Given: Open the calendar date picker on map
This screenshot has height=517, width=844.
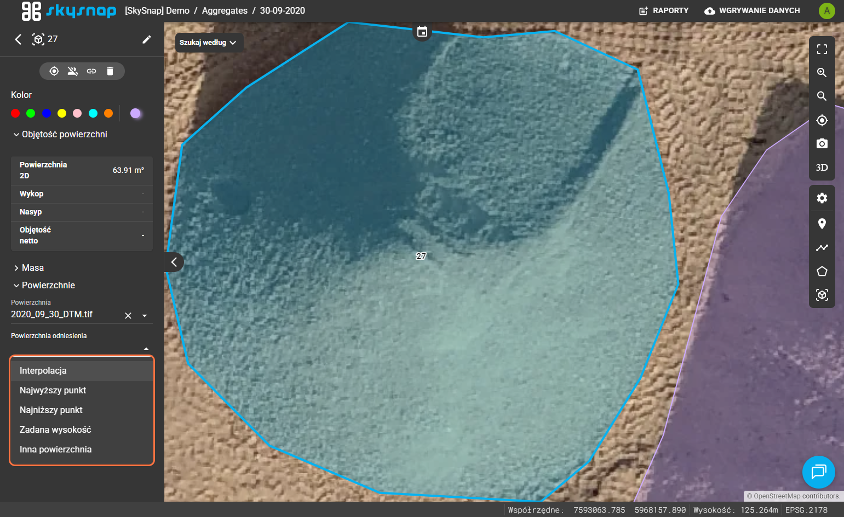Looking at the screenshot, I should pyautogui.click(x=422, y=32).
